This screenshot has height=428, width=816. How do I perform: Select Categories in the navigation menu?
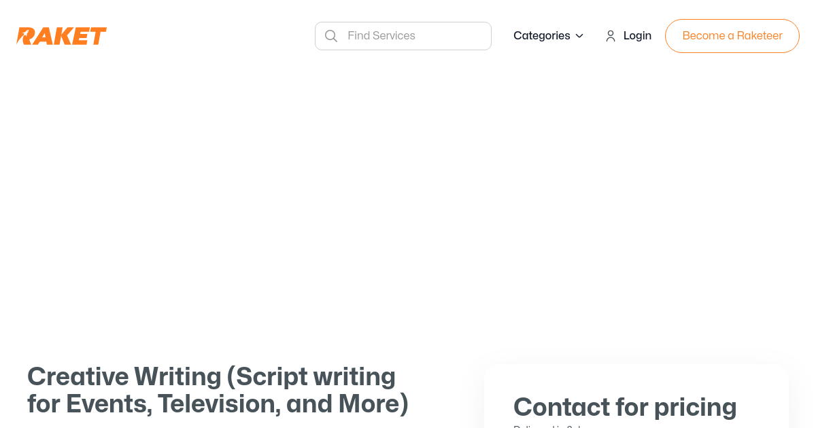(542, 35)
